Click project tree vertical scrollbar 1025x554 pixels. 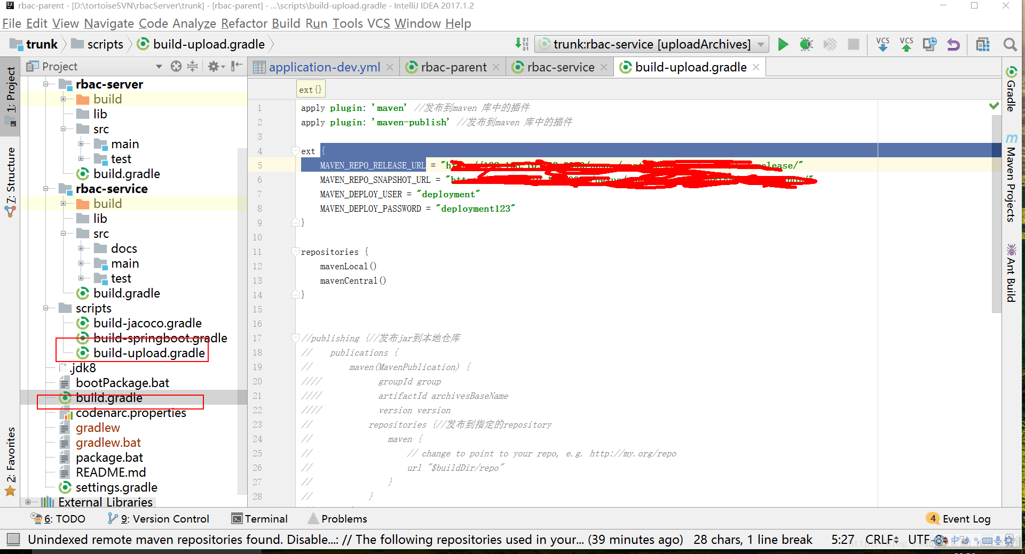point(242,322)
